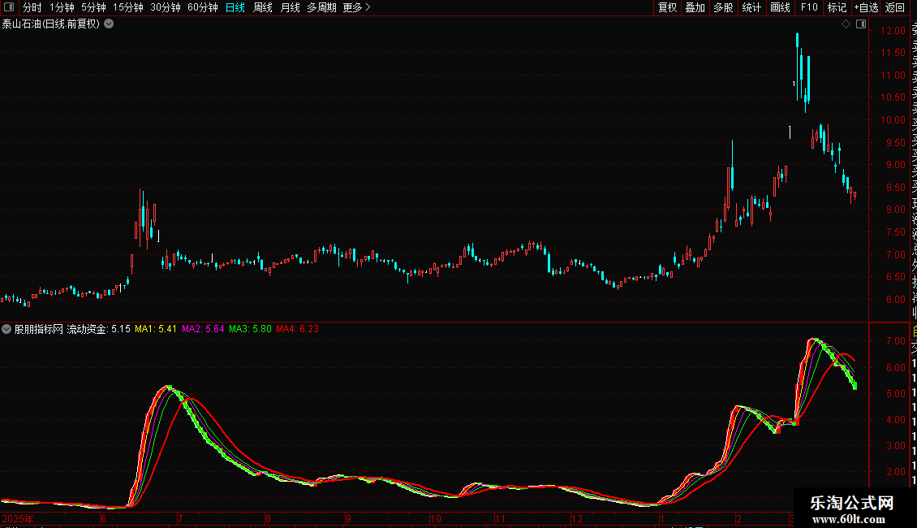Open the 复权 adjustment option
The width and height of the screenshot is (917, 528).
667,7
